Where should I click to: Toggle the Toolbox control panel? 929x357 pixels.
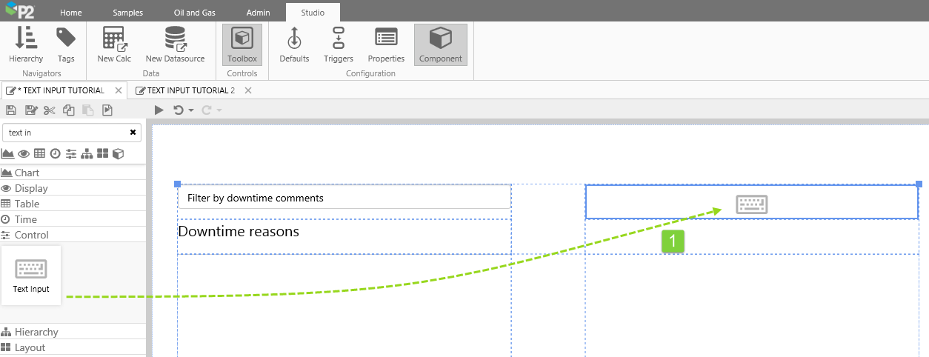[242, 44]
